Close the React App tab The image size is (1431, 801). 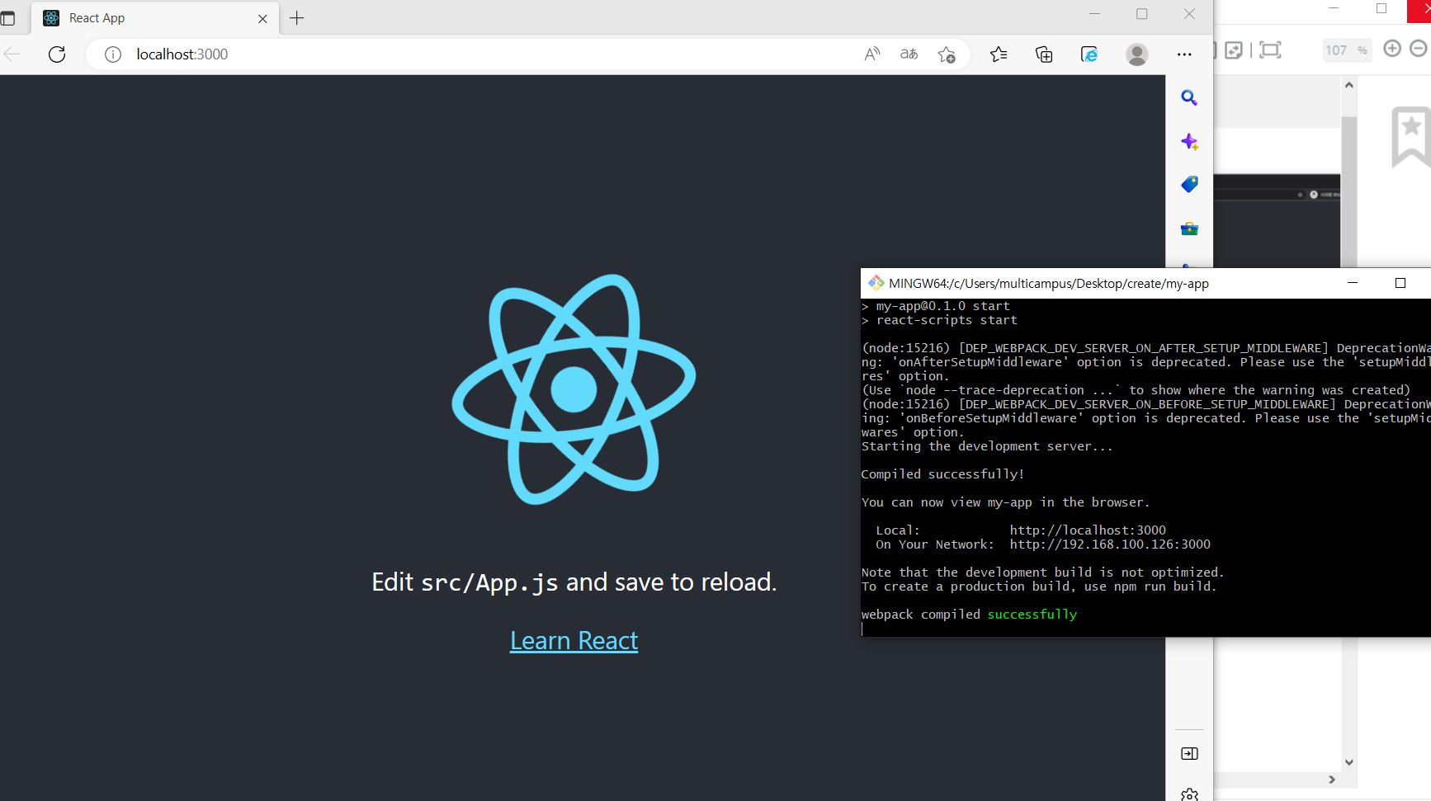coord(262,18)
